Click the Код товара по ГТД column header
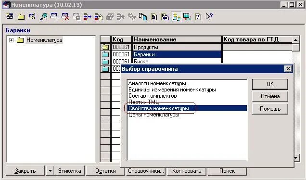 point(257,39)
